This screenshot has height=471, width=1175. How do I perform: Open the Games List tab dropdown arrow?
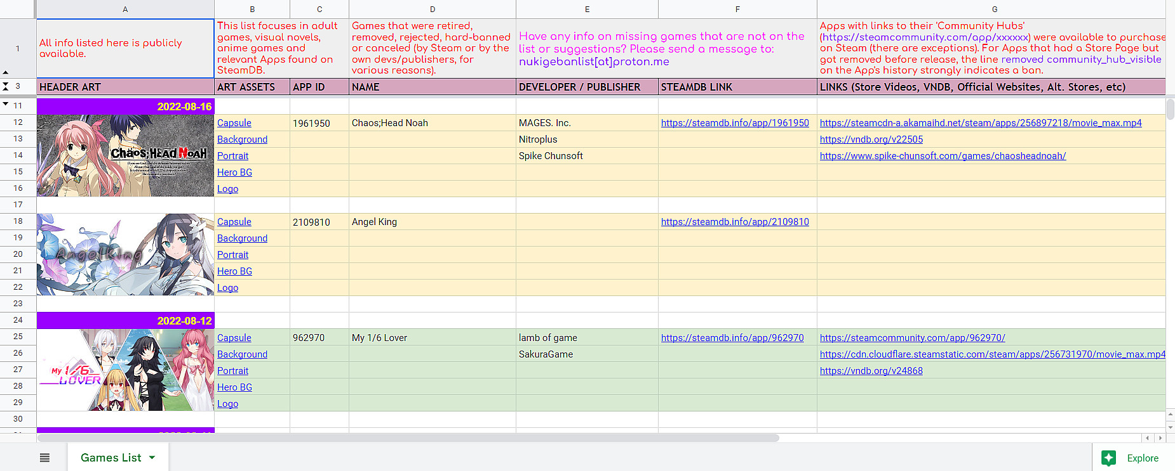[152, 458]
